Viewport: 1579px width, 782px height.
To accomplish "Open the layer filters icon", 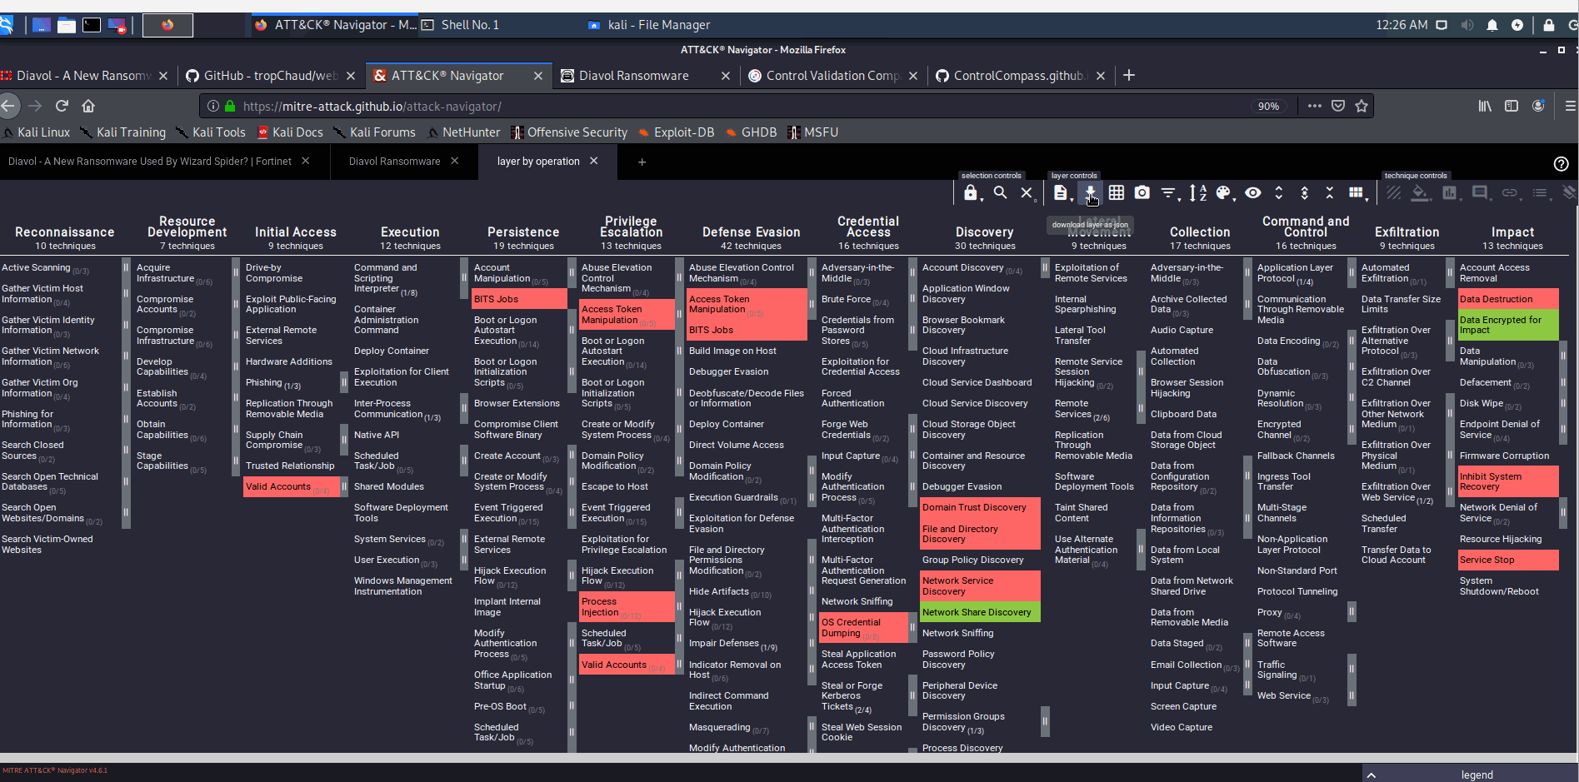I will click(x=1169, y=193).
